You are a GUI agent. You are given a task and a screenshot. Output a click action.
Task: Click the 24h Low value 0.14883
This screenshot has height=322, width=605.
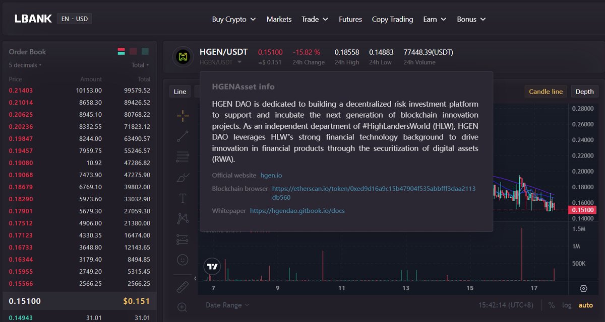click(381, 52)
